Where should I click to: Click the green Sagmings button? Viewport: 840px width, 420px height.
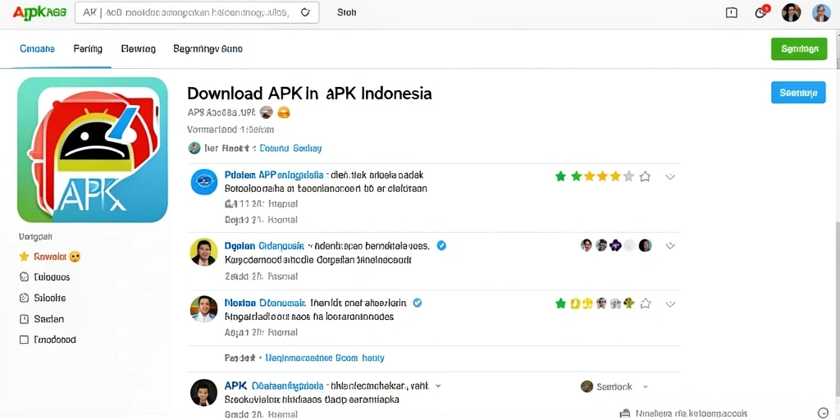[799, 48]
